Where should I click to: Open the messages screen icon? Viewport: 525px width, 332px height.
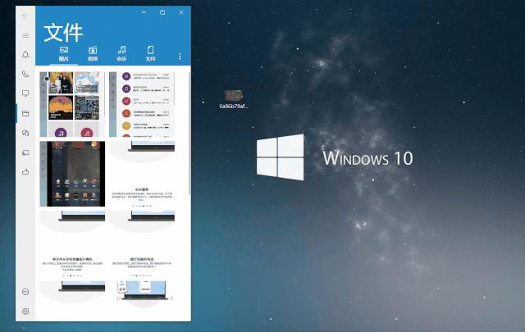pyautogui.click(x=25, y=93)
